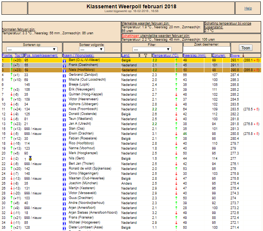The width and height of the screenshot is (263, 231).
Task: Click the Help link
Action: (x=248, y=8)
